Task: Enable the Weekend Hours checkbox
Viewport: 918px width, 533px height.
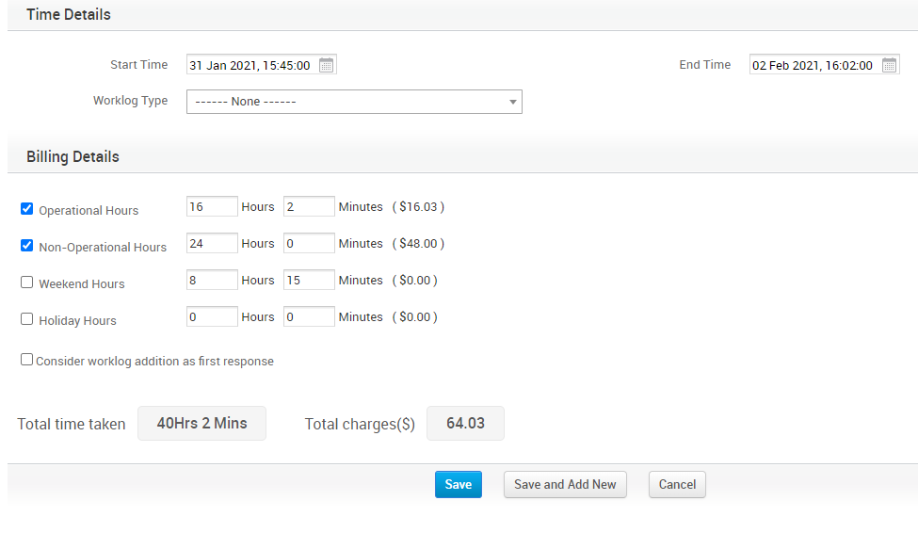Action: pos(26,283)
